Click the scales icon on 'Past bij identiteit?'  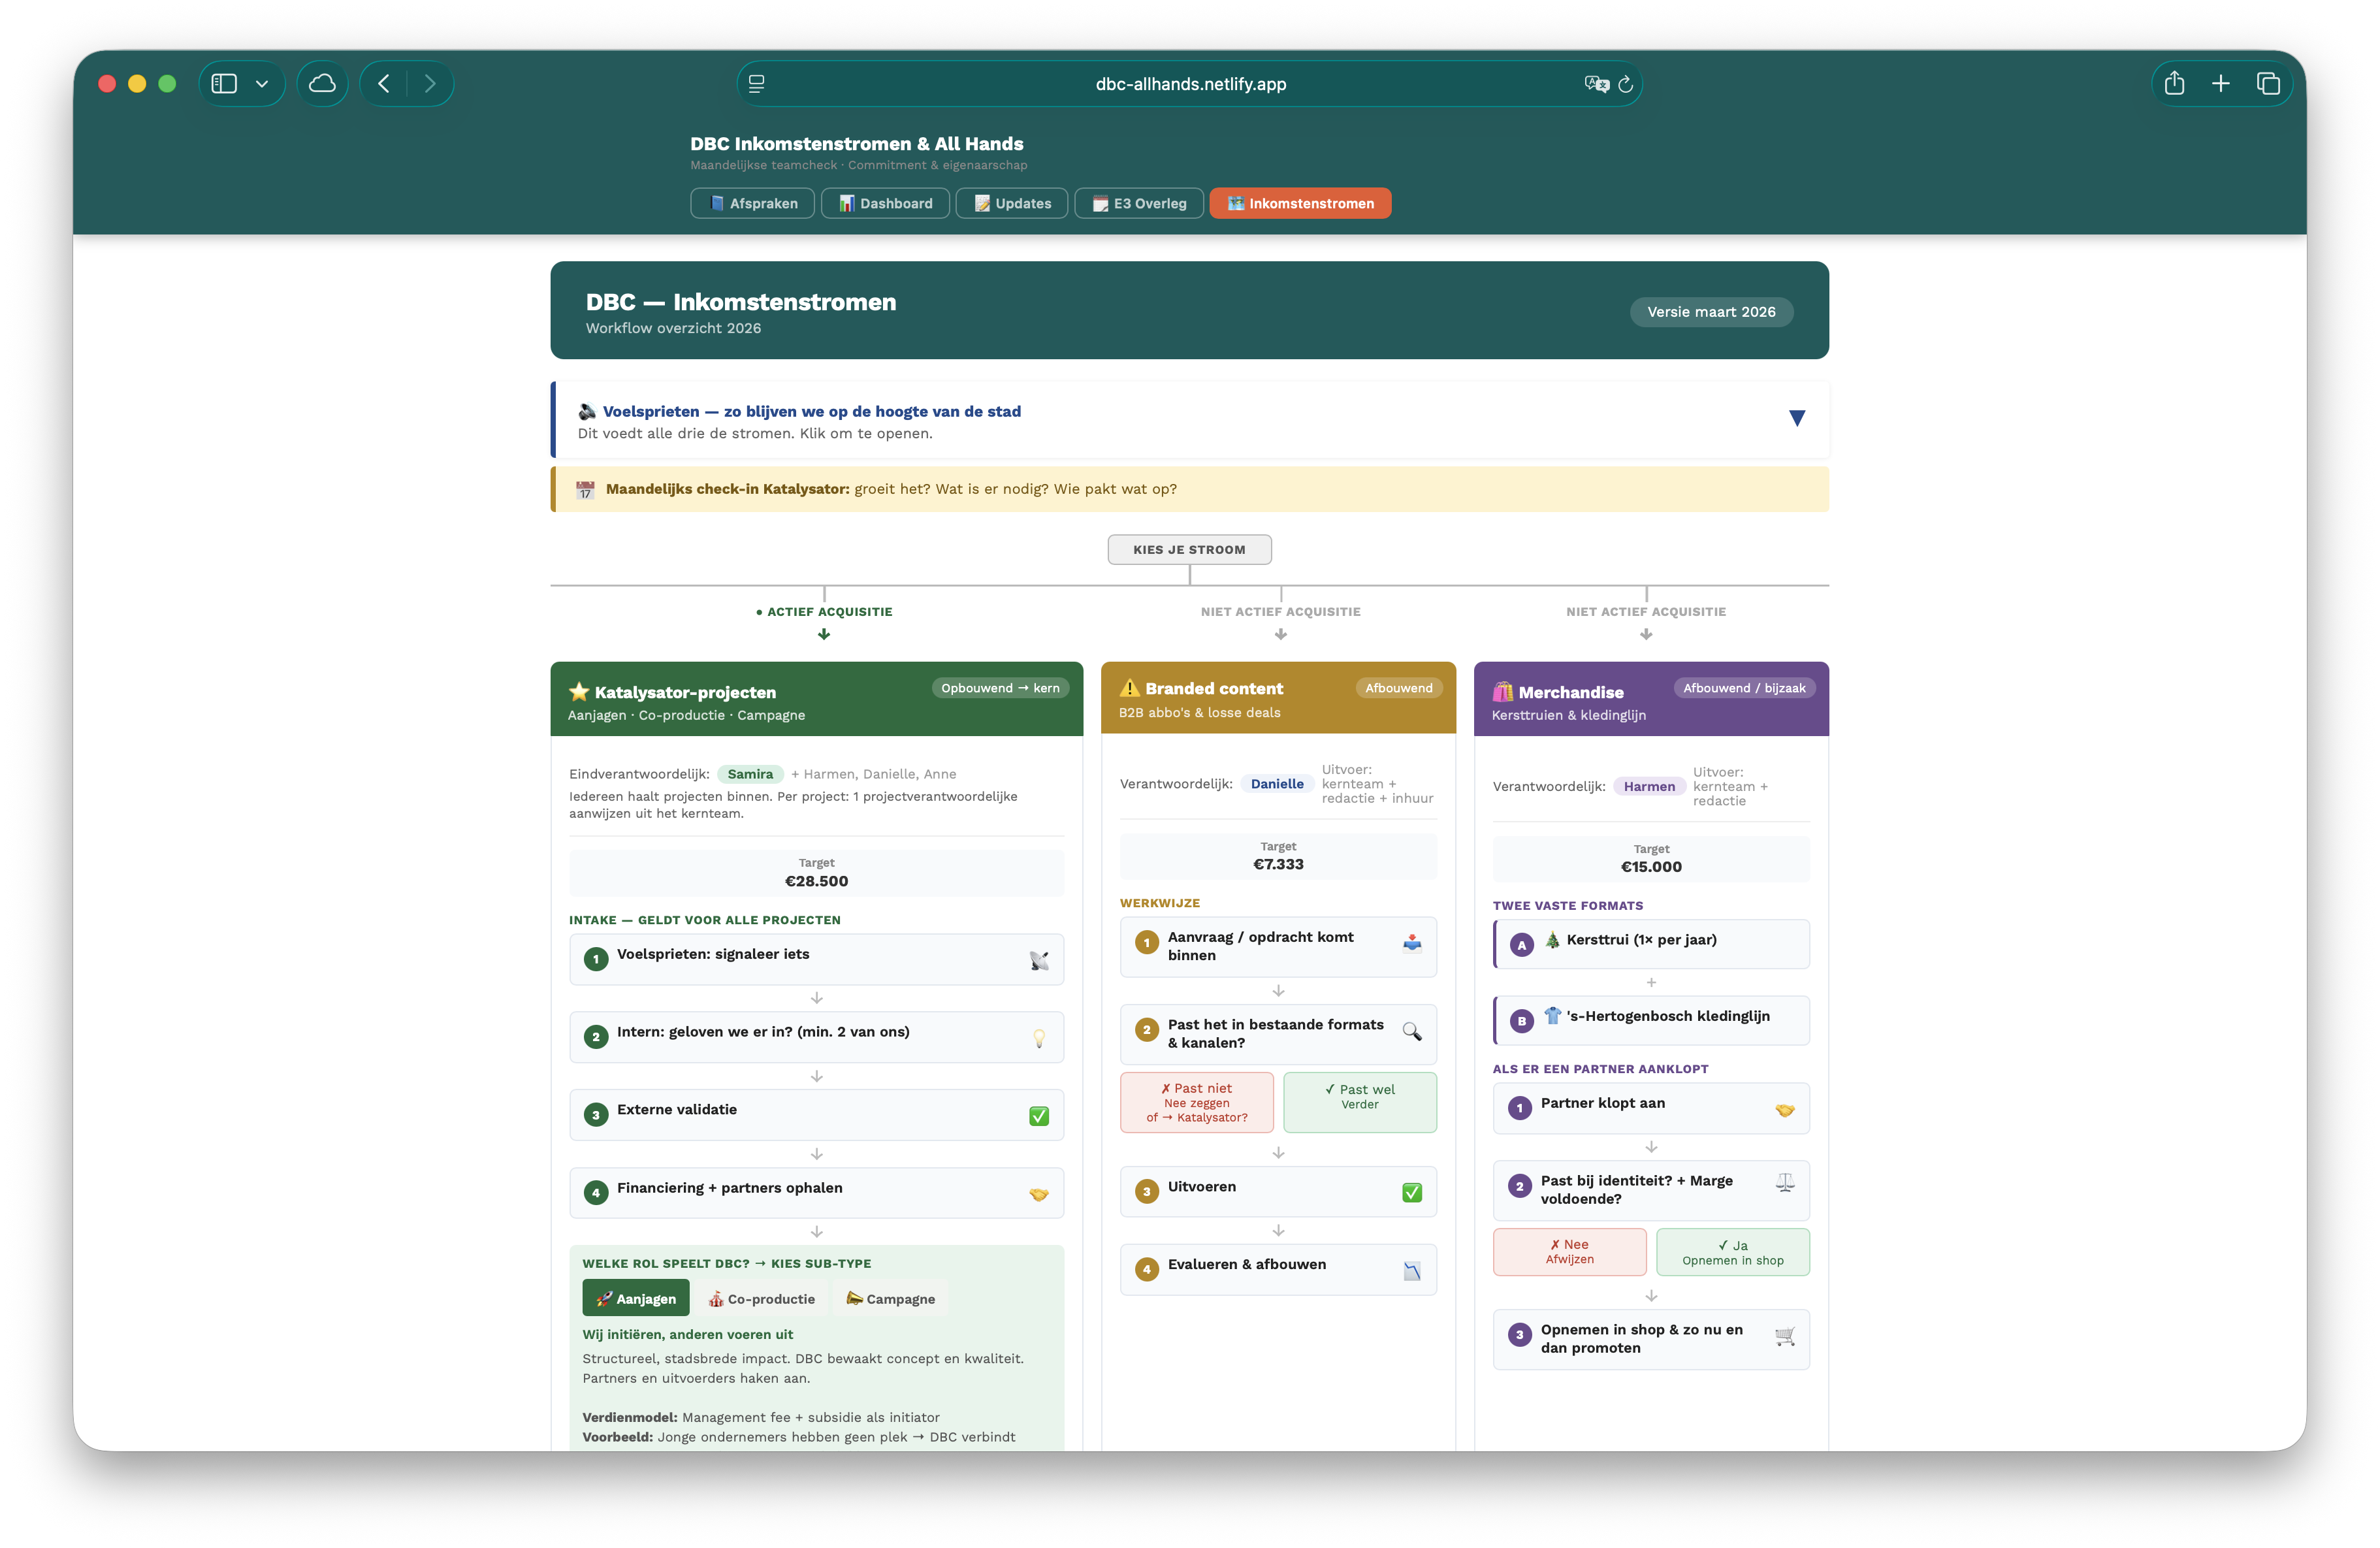point(1784,1186)
